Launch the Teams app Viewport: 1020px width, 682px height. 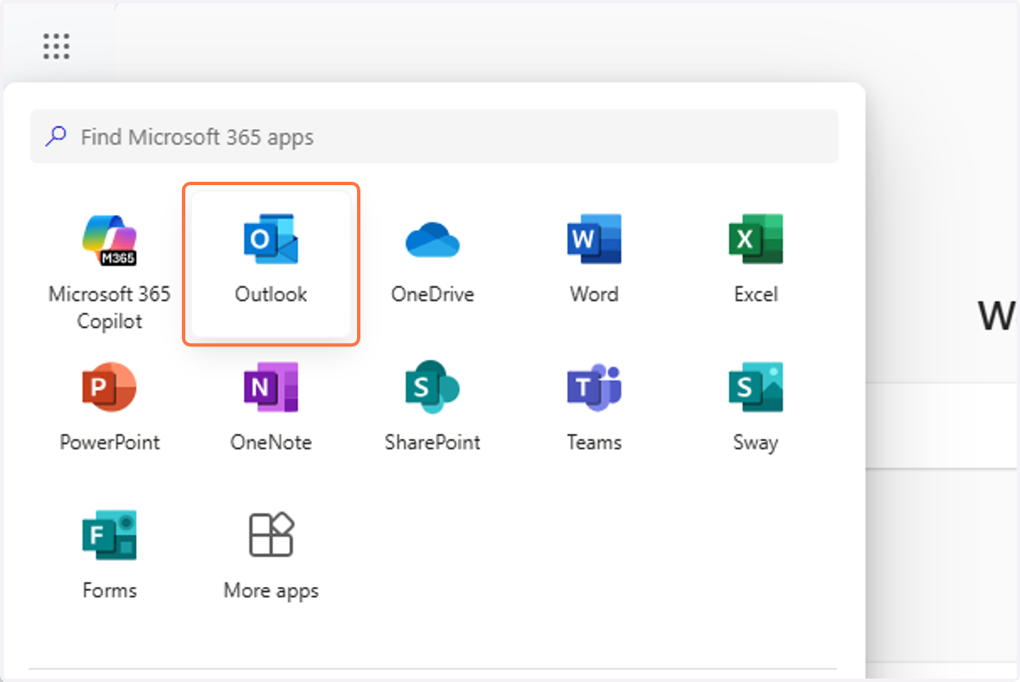point(594,407)
